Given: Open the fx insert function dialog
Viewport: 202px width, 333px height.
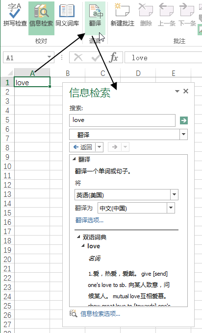Looking at the screenshot, I should [113, 57].
